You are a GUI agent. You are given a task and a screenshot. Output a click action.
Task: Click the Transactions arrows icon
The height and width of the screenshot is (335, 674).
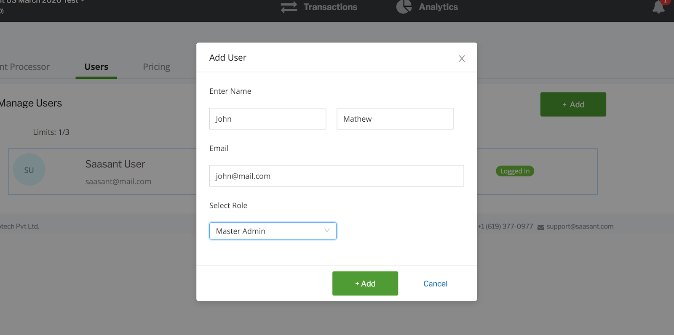289,7
